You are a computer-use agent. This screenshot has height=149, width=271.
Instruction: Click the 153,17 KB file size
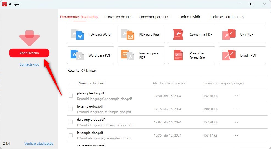[x=211, y=136]
